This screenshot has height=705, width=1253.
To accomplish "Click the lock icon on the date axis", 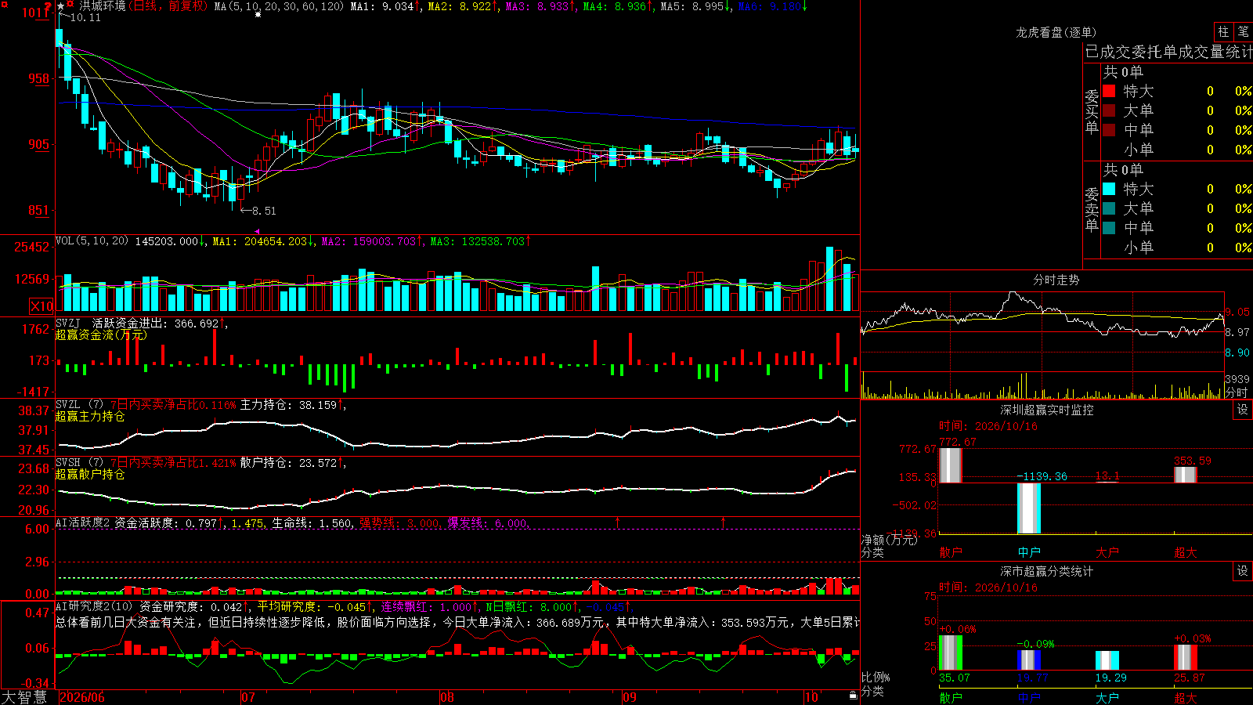I will pyautogui.click(x=853, y=695).
